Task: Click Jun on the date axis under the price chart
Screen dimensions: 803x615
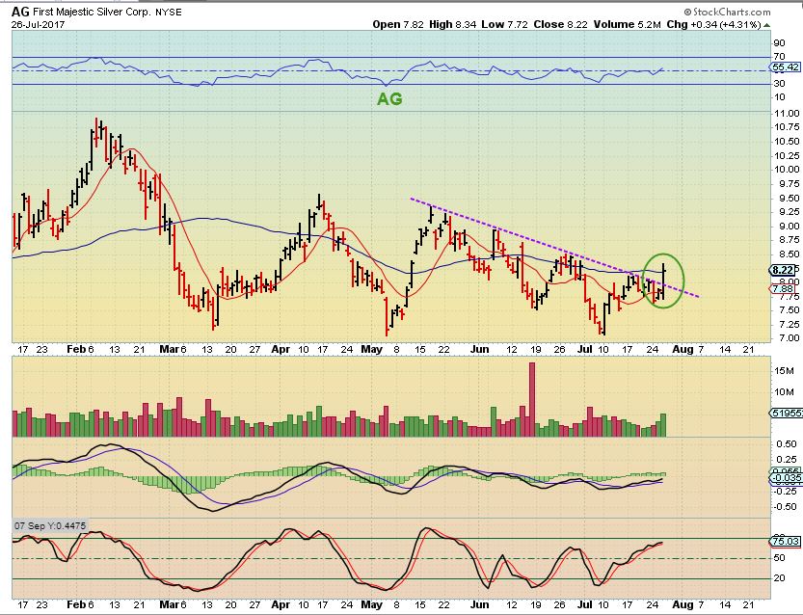Action: tap(479, 349)
